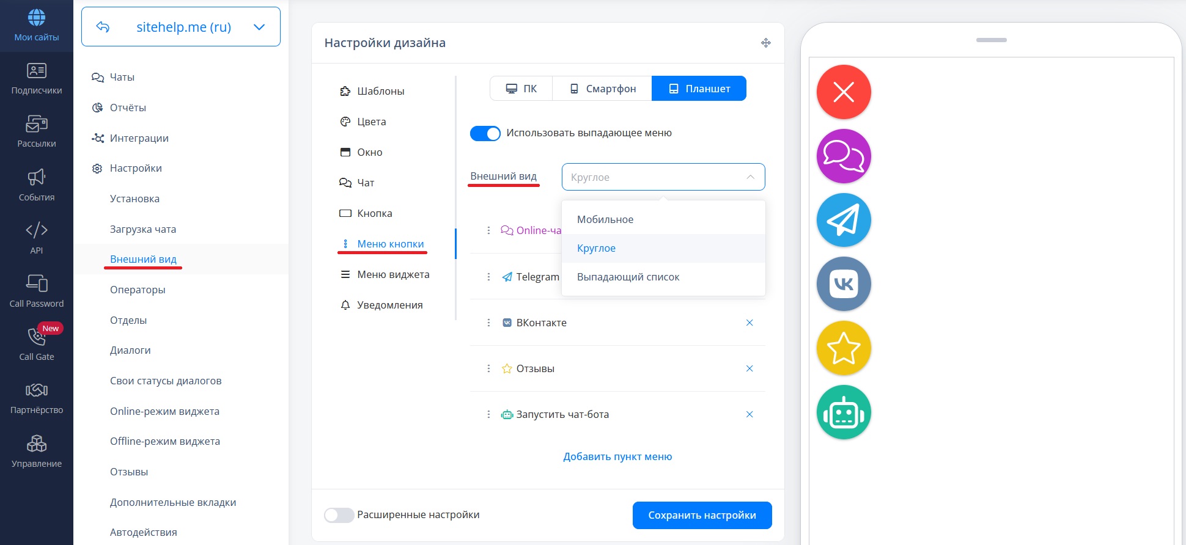This screenshot has height=545, width=1186.
Task: Enable the Расширенные настройки toggle
Action: point(339,515)
